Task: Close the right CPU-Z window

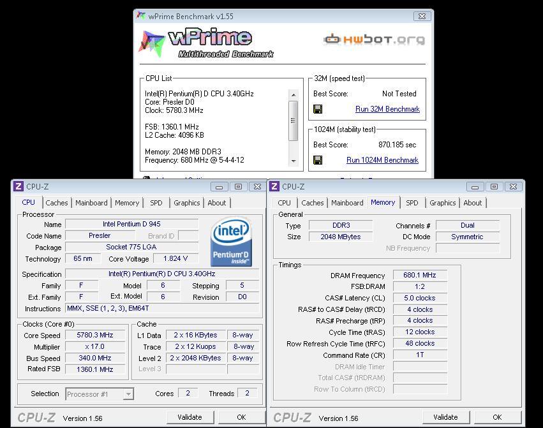Action: [513, 187]
